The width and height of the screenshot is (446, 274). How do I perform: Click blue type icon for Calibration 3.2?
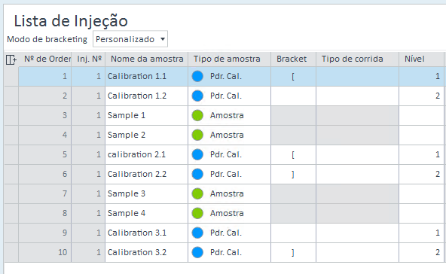(197, 252)
